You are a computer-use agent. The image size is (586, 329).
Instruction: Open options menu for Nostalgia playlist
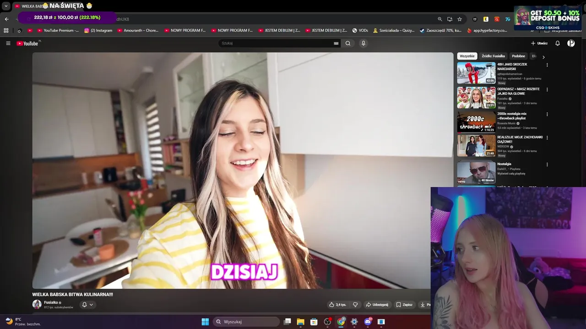tap(547, 164)
